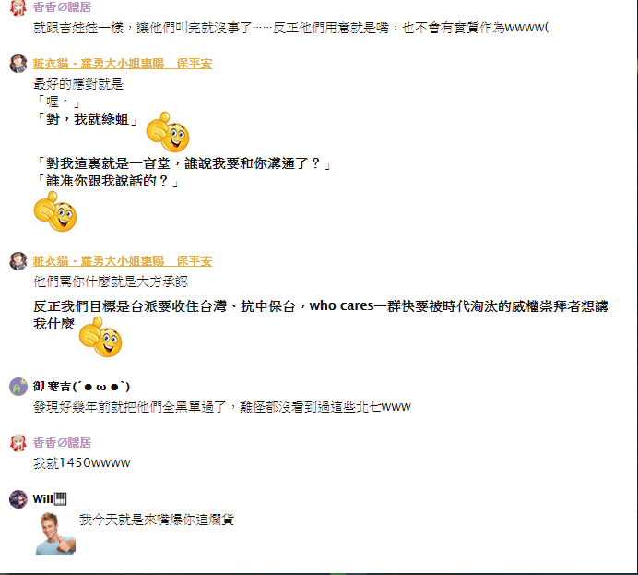Open the 香香∅隱居 username above the 吉娃娃 comment
This screenshot has width=638, height=575.
63,7
